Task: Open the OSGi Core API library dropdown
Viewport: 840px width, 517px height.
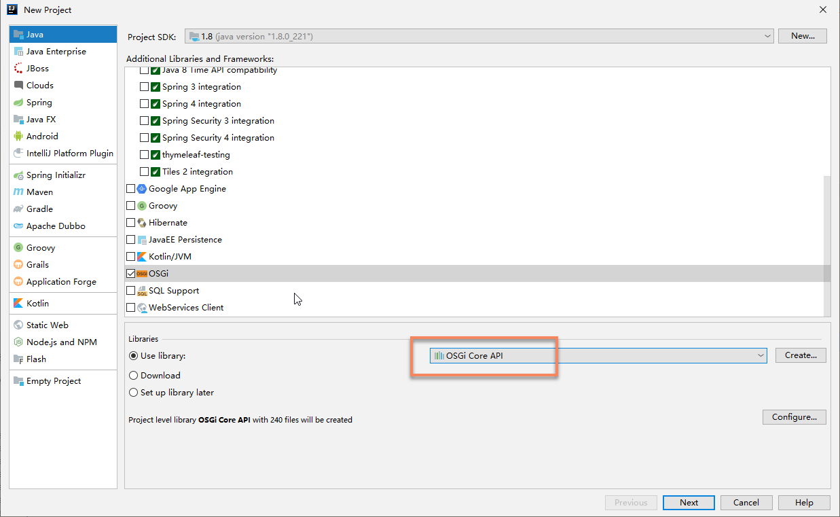Action: tap(598, 355)
